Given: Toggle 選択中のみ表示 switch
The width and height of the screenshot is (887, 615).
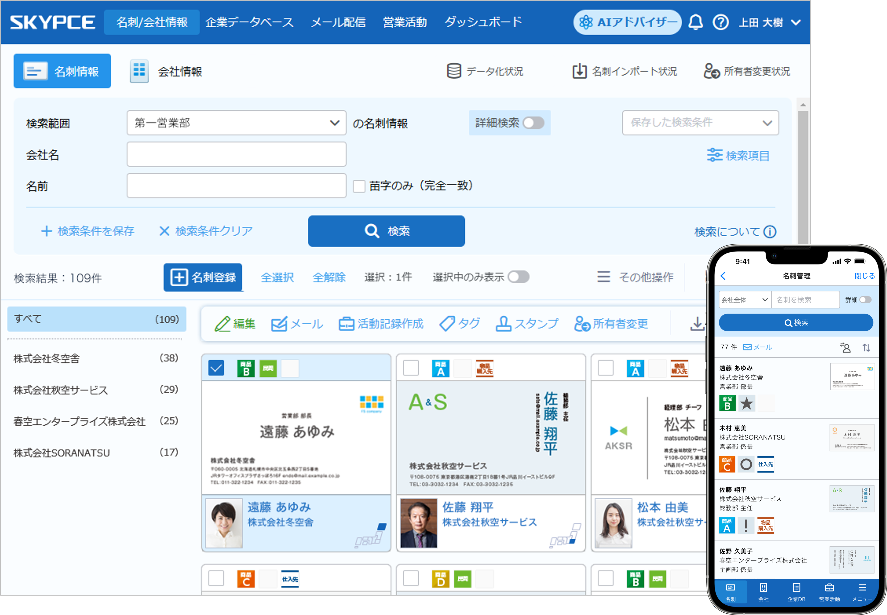Looking at the screenshot, I should 518,277.
